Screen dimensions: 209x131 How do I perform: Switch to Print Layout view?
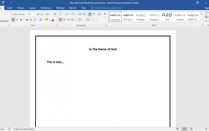coord(184,129)
